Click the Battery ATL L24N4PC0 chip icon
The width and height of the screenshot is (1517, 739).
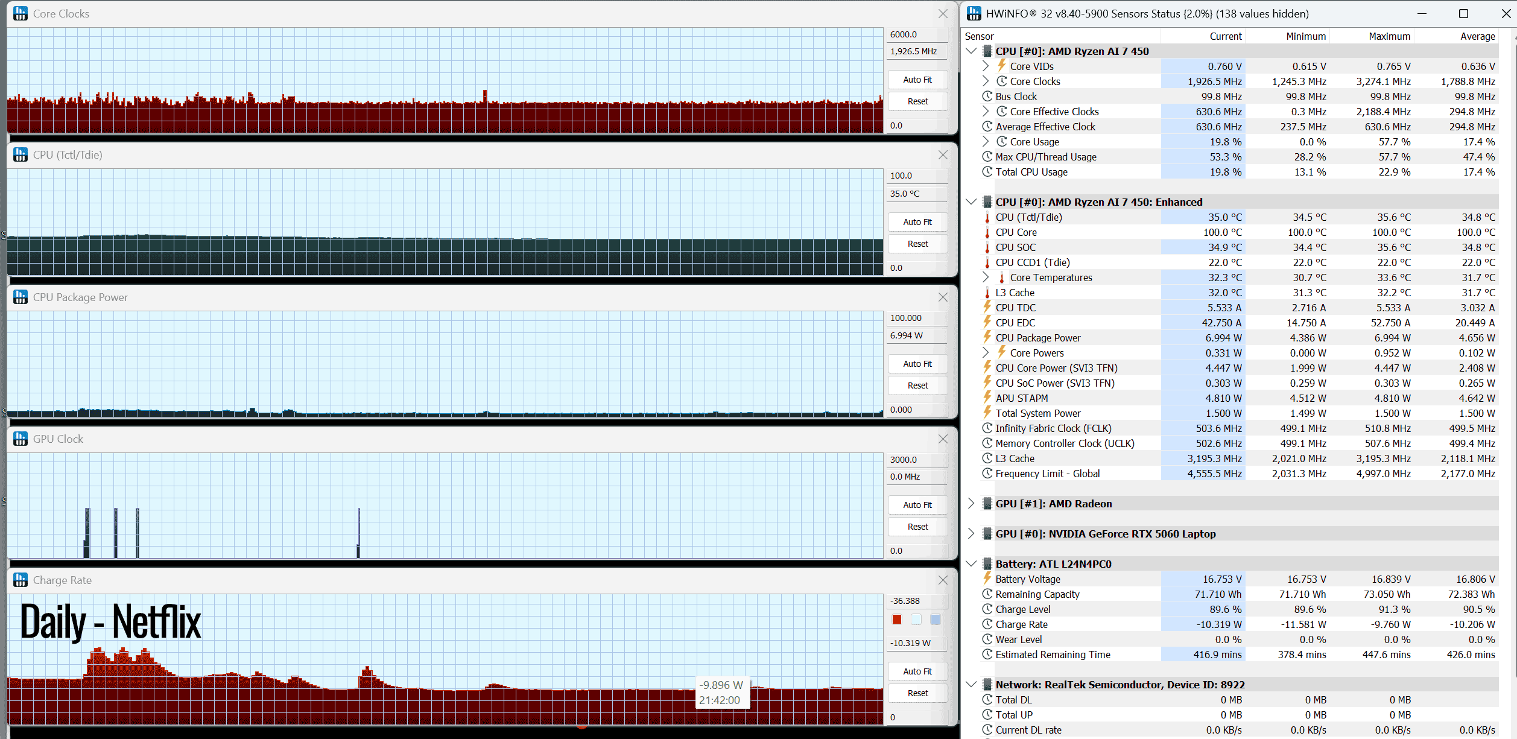click(987, 563)
